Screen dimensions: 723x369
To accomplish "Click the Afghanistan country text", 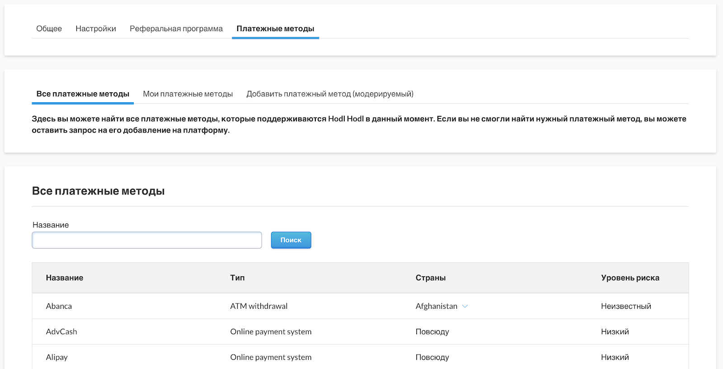I will (436, 306).
